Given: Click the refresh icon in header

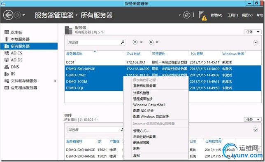Looking at the screenshot, I should (186, 15).
